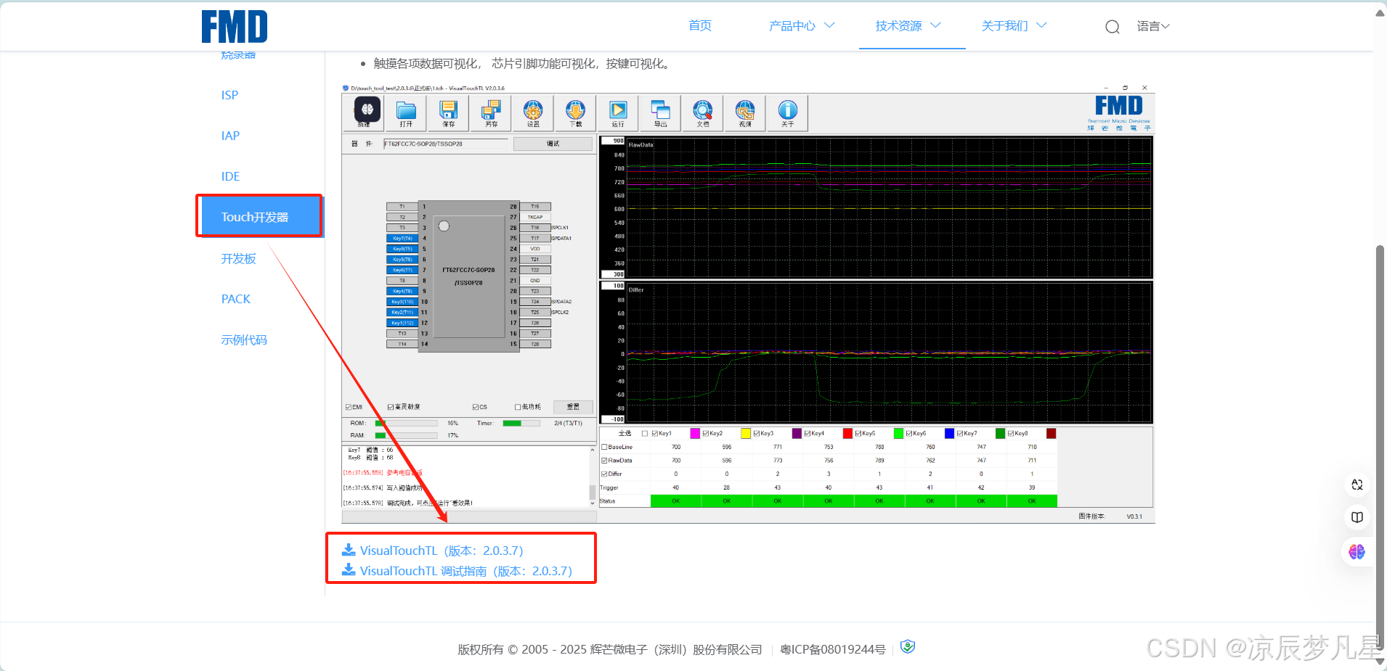Click the log panel scroll-down arrow
Viewport: 1387px width, 671px height.
click(593, 502)
